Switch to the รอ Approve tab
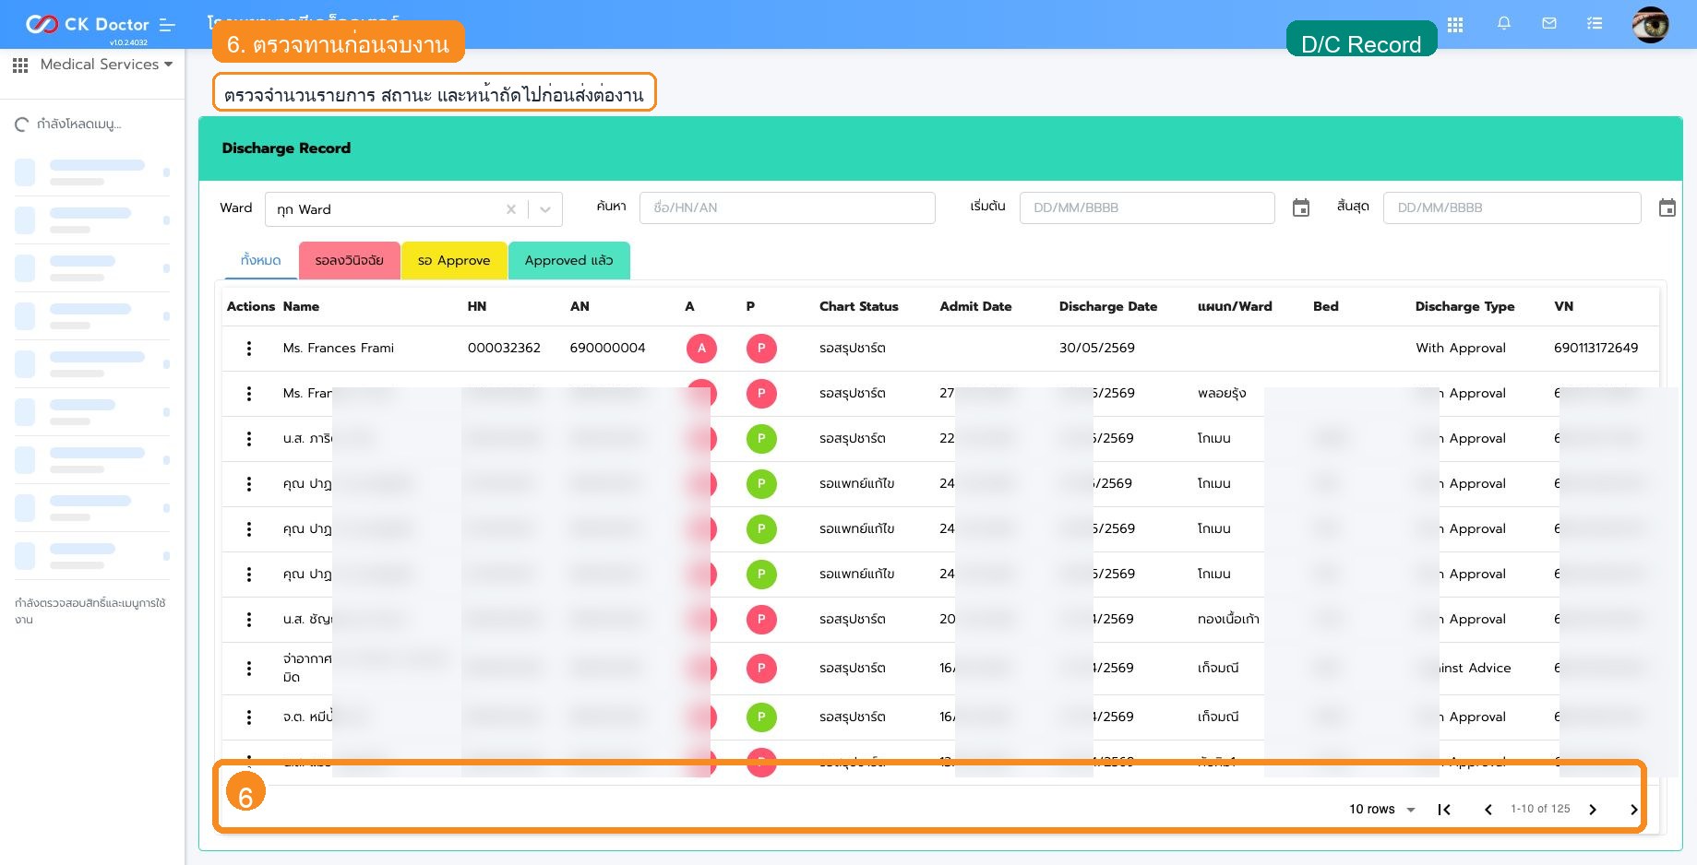Image resolution: width=1697 pixels, height=865 pixels. (454, 260)
